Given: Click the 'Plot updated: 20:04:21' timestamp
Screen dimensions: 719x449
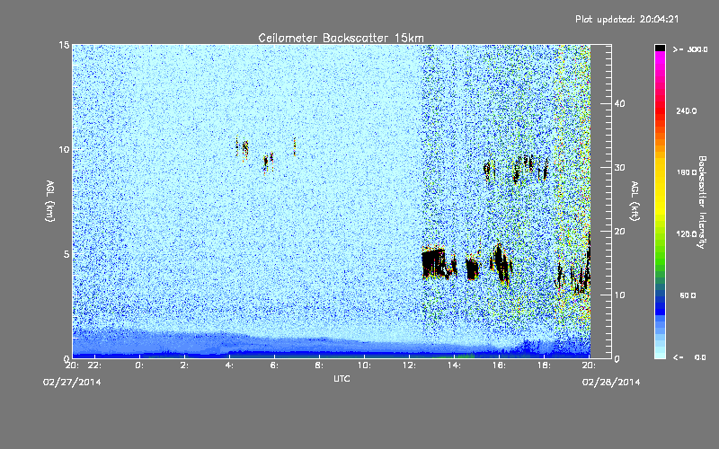Looking at the screenshot, I should (x=626, y=19).
